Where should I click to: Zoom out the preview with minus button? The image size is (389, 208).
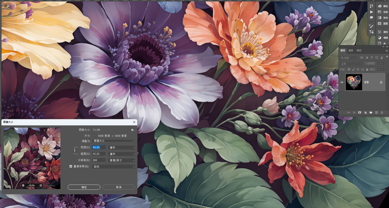(x=23, y=185)
